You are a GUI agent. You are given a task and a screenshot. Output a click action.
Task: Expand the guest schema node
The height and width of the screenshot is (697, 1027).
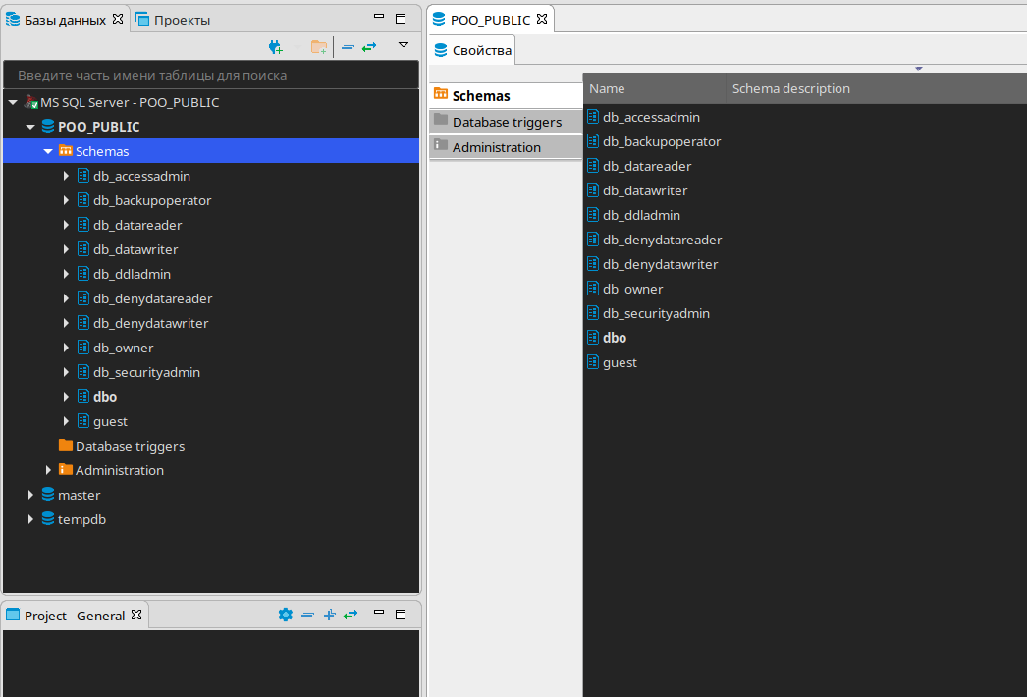66,421
